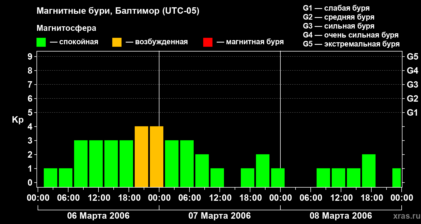Viewport: 421px width, 224px height.
Task: Click the 'Магнитосфера' legend heading
Action: [x=66, y=28]
